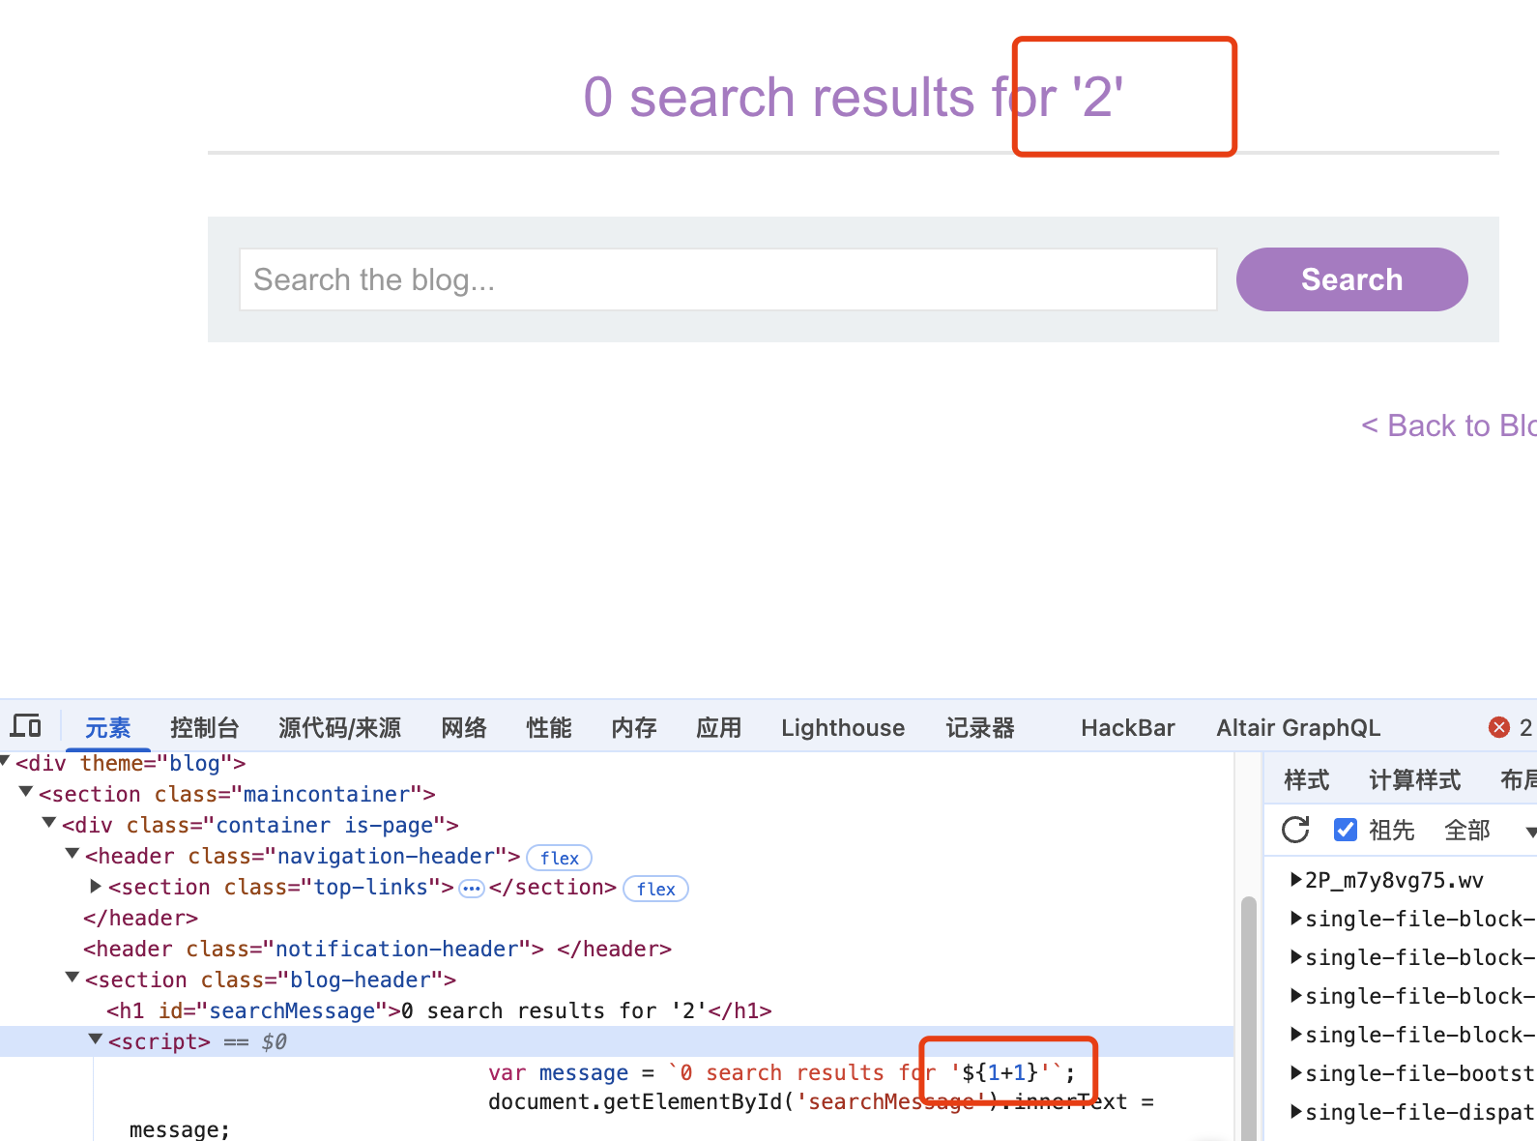
Task: Click the flex badge beside navigation-header
Action: 559,858
